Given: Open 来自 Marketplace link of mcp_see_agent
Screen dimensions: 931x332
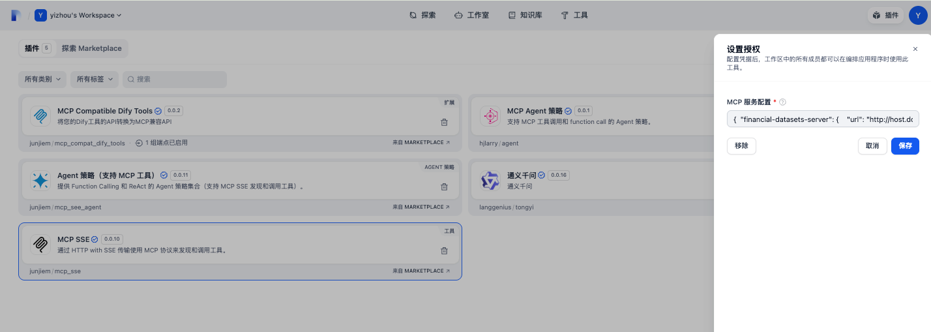Looking at the screenshot, I should pos(421,207).
